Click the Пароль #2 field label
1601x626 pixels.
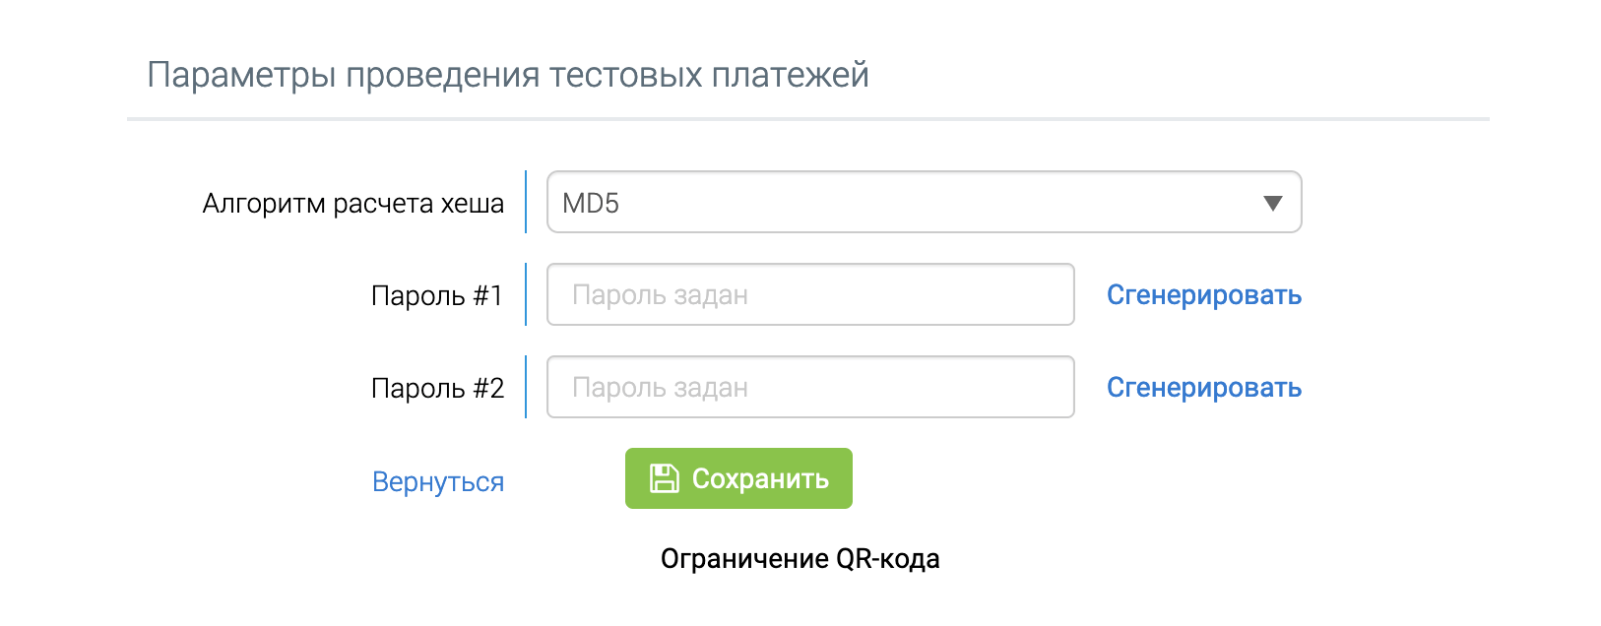pos(437,387)
